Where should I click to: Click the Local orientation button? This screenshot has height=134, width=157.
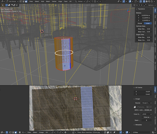[148, 23]
